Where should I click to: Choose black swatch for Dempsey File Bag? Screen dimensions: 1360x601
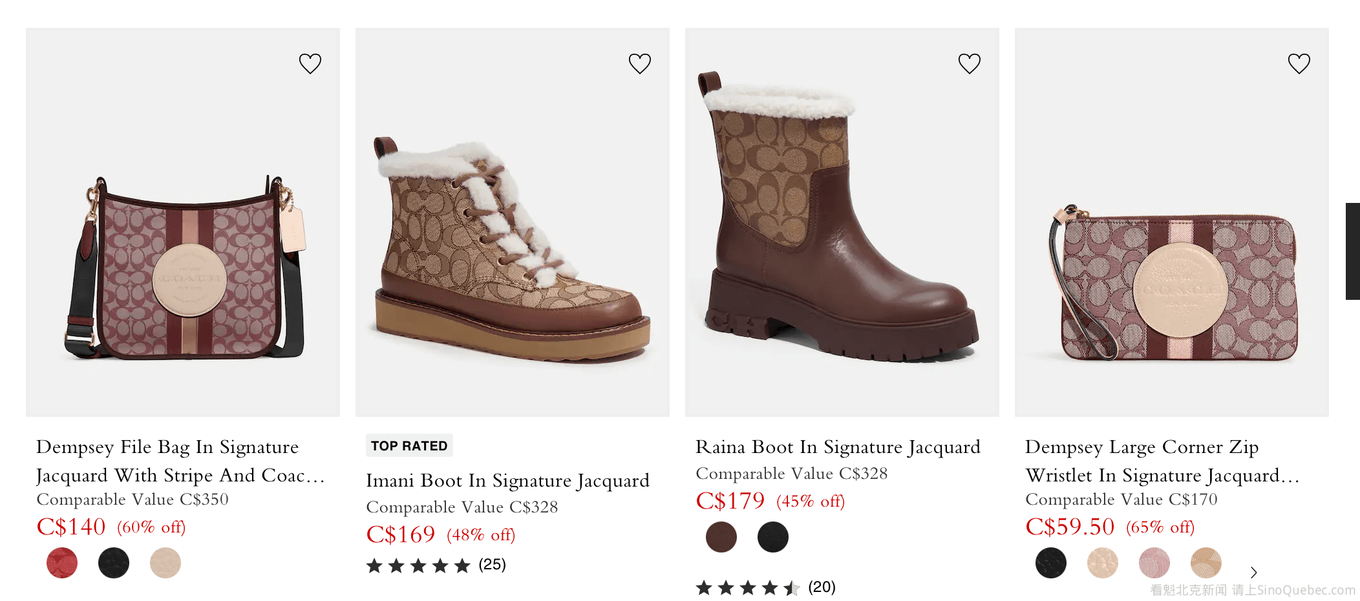[114, 563]
